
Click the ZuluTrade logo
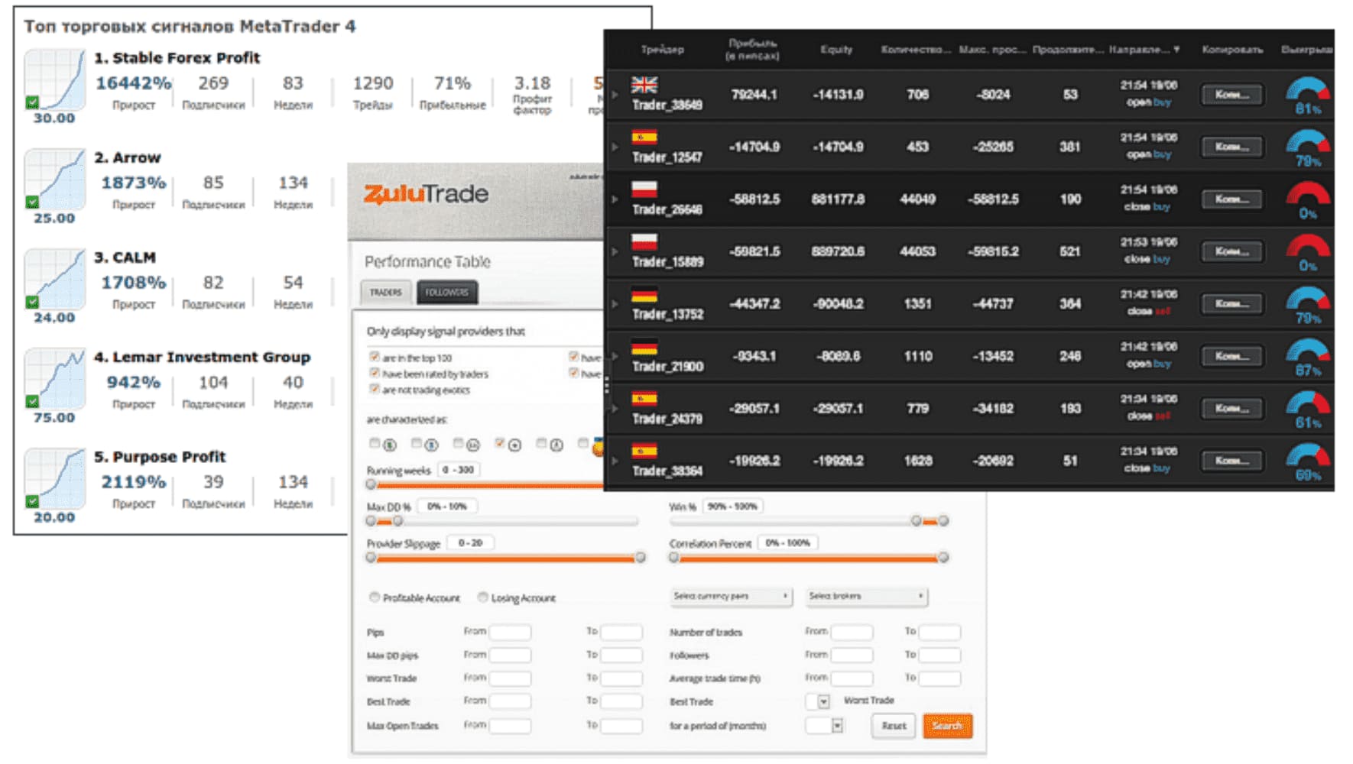(x=426, y=194)
